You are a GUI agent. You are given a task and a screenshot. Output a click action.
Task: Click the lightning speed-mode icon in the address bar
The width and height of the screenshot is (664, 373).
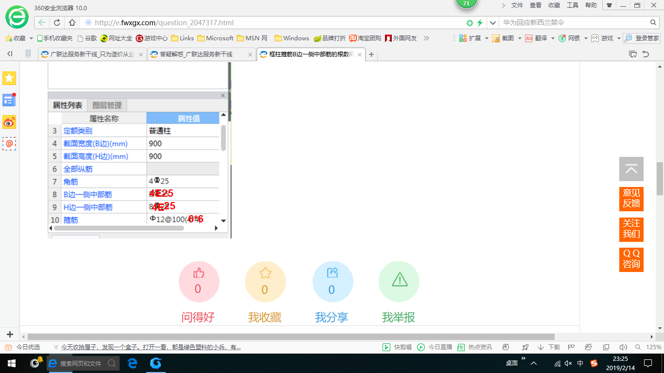pyautogui.click(x=480, y=23)
